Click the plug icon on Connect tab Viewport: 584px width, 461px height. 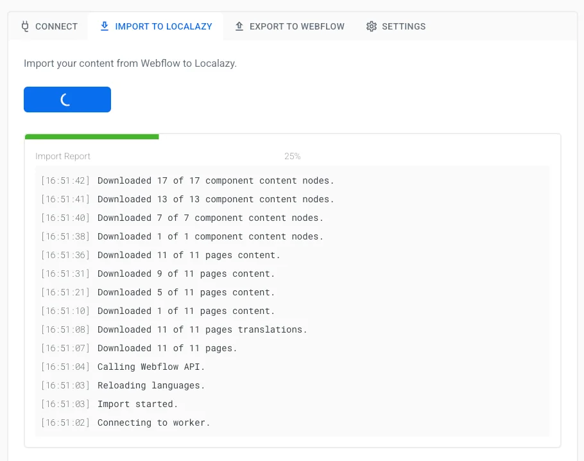[26, 26]
